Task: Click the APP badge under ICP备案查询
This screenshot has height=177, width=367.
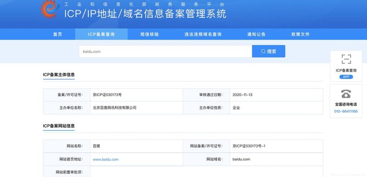Action: pos(346,77)
